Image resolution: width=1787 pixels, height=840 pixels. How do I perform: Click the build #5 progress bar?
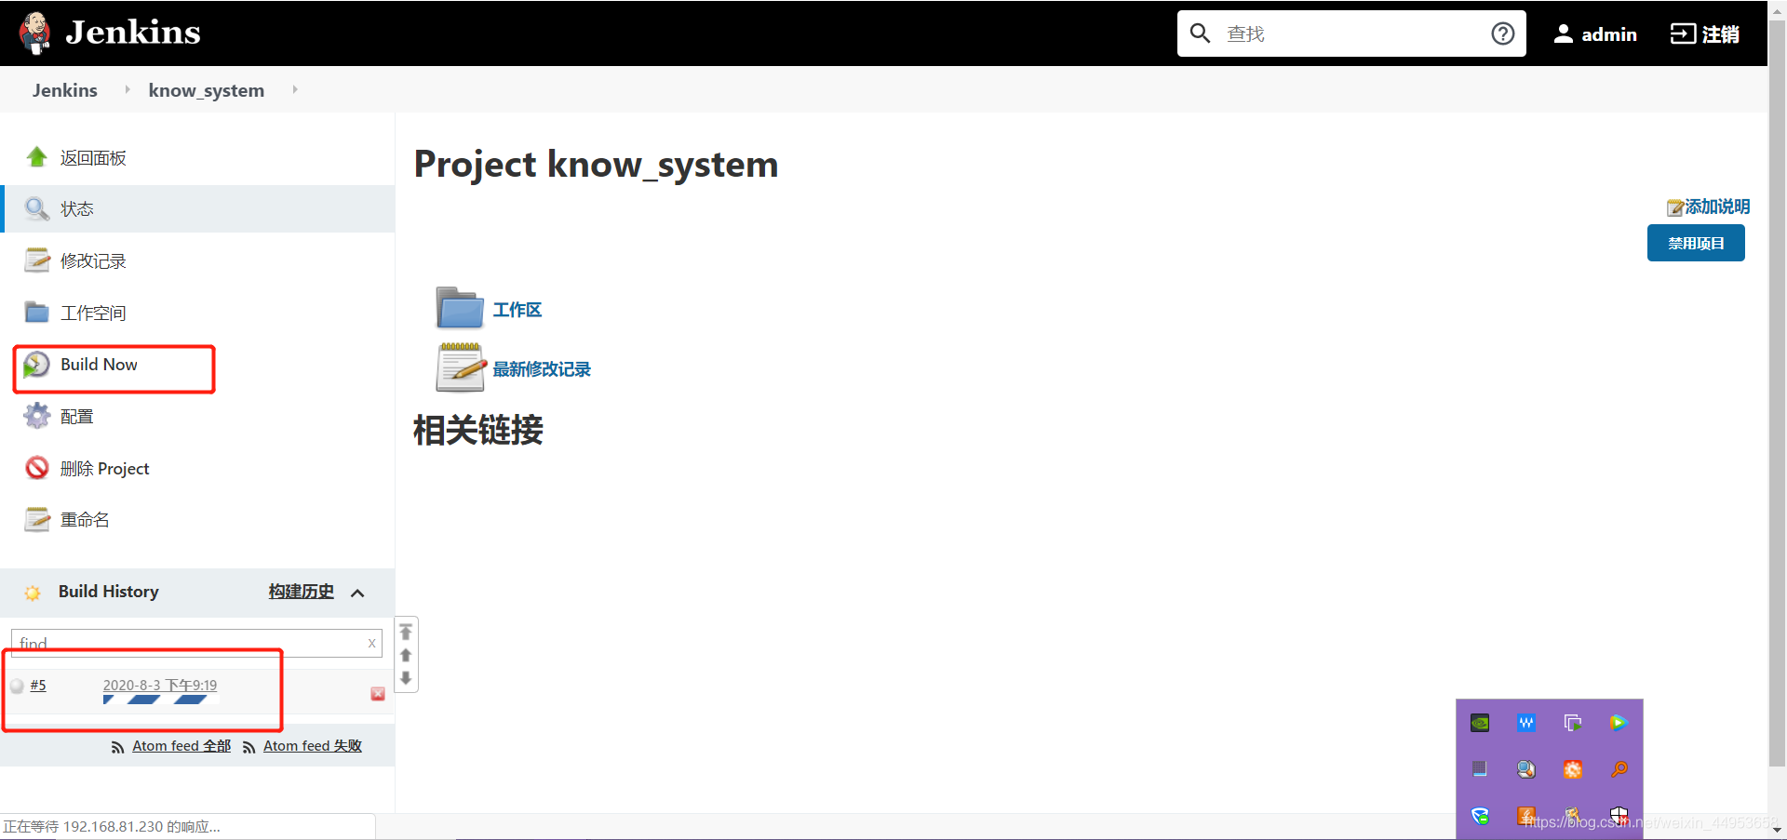tap(160, 700)
